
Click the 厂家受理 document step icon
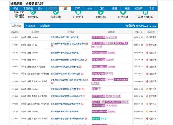pos(78,12)
